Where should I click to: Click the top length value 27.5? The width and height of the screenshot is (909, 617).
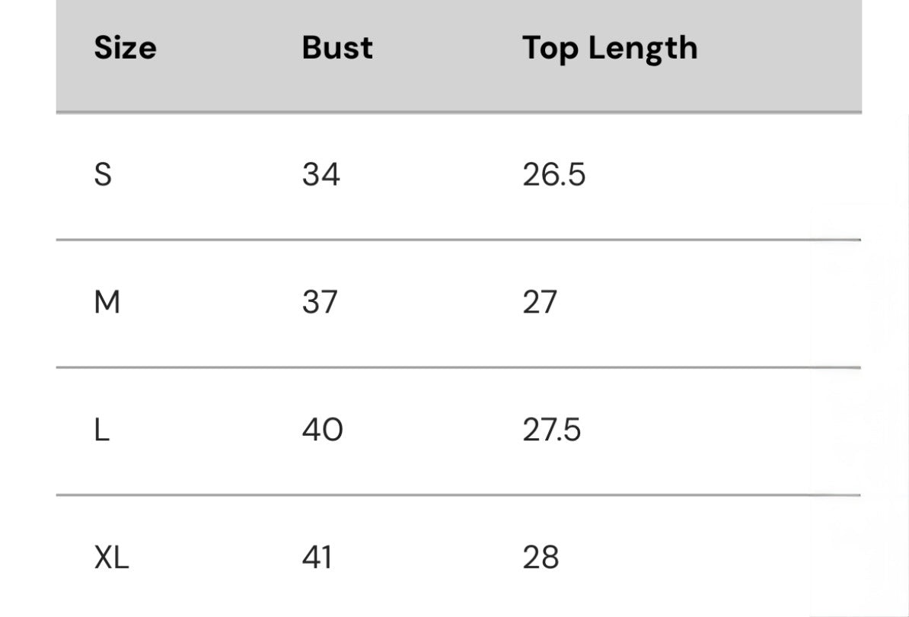551,431
